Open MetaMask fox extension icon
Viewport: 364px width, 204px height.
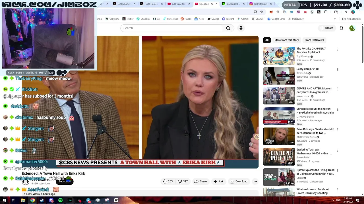pyautogui.click(x=271, y=12)
